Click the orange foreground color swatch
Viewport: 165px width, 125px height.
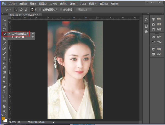point(3,118)
